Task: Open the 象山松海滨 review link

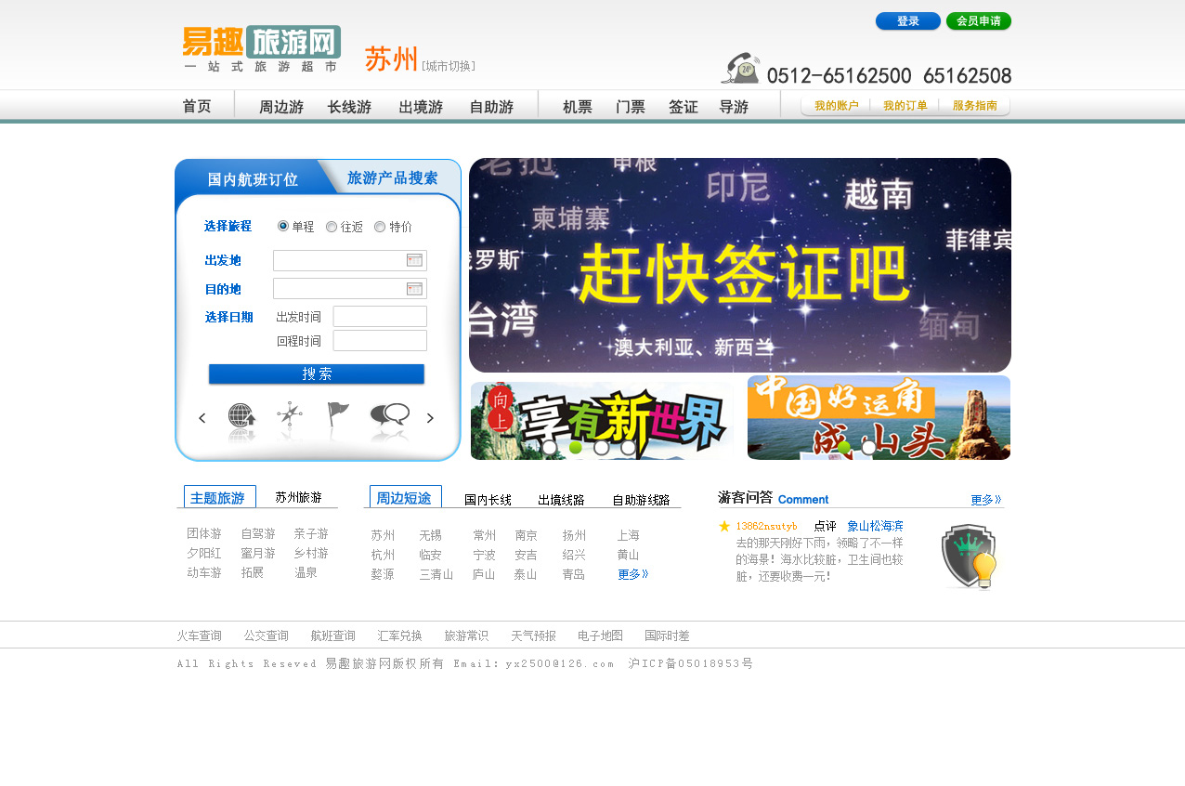Action: coord(875,527)
